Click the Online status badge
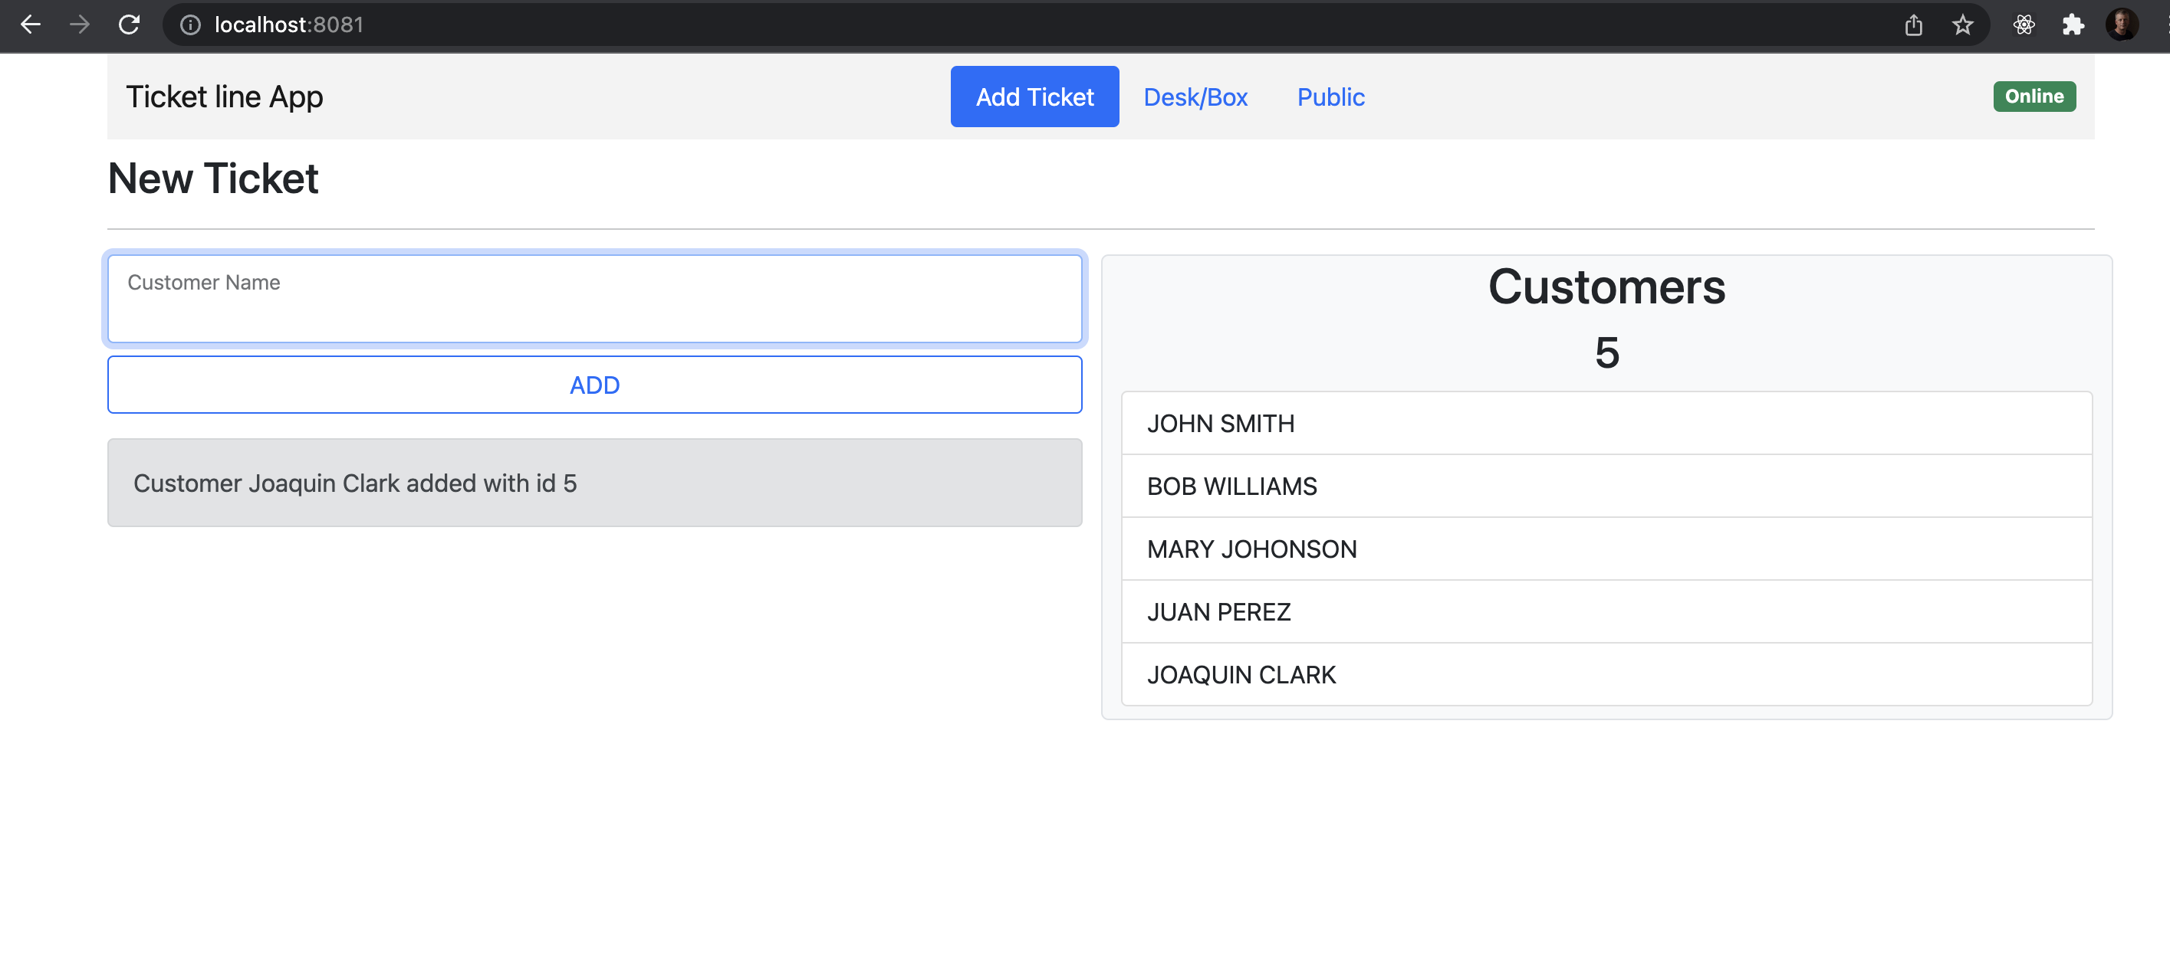 [2033, 96]
